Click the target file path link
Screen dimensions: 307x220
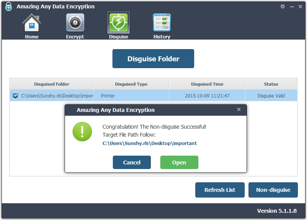tap(150, 143)
